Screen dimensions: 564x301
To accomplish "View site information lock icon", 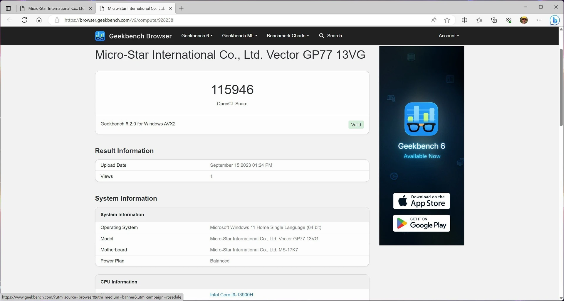I will click(57, 20).
